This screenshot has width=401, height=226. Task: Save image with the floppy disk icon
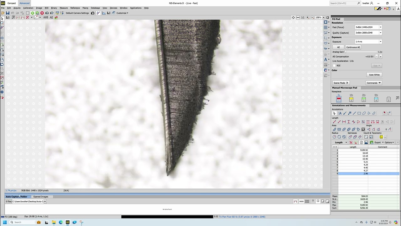[8, 13]
